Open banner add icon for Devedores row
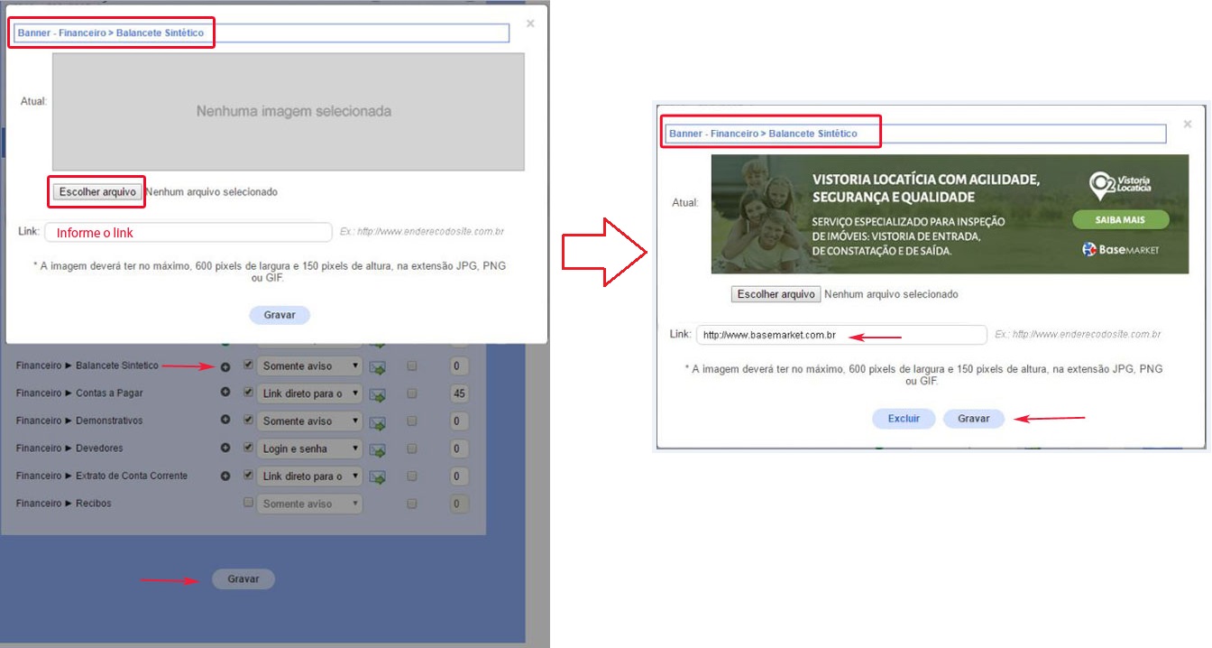1212x648 pixels. coord(225,449)
